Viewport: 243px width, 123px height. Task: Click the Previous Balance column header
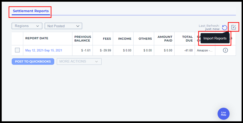tap(83, 38)
